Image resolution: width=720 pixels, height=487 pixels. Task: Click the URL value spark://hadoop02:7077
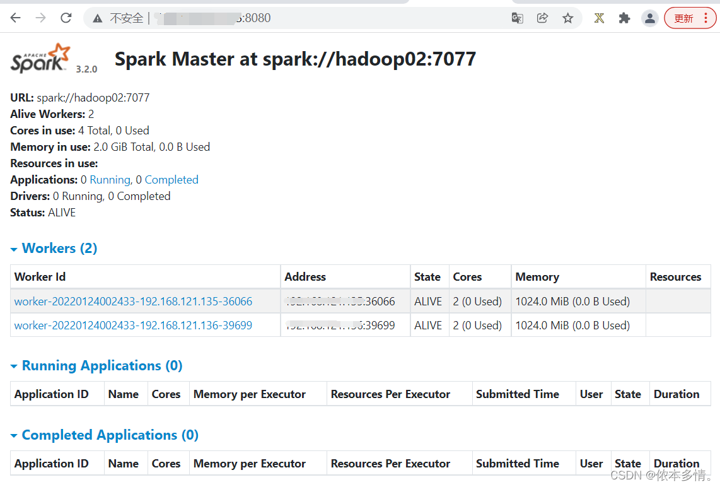93,97
